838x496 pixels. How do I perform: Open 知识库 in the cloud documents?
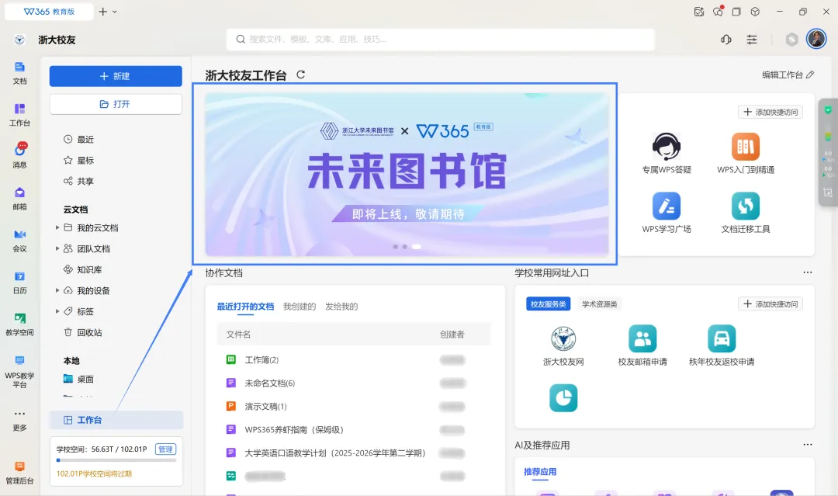pyautogui.click(x=83, y=270)
